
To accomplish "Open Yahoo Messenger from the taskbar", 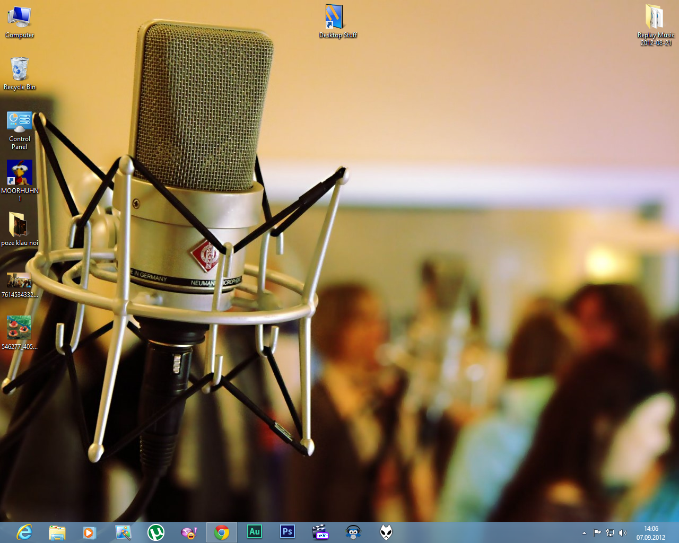I will 189,532.
